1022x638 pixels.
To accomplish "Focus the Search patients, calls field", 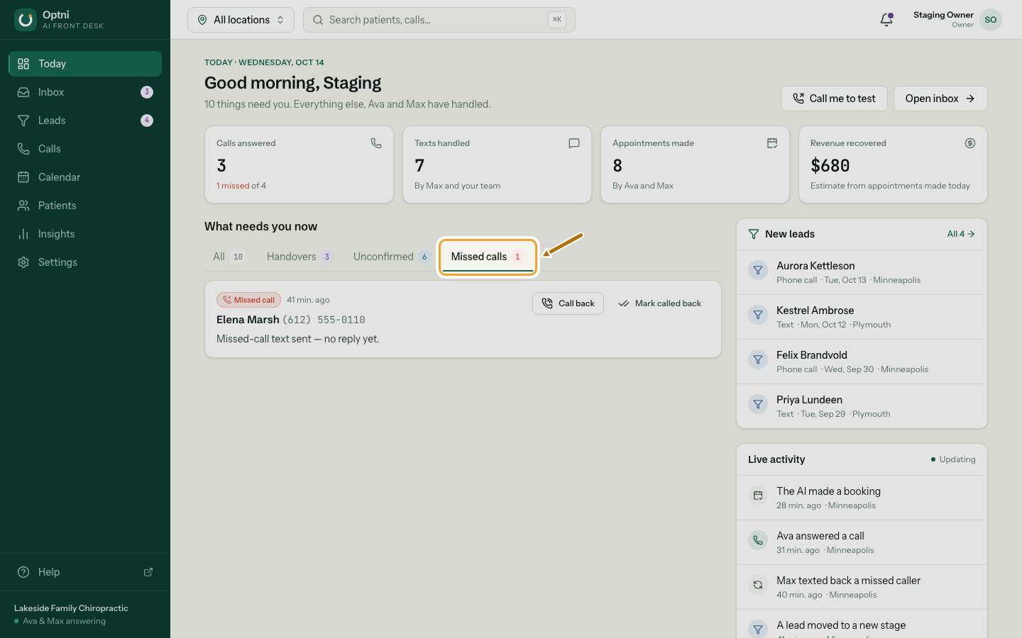I will coord(439,20).
